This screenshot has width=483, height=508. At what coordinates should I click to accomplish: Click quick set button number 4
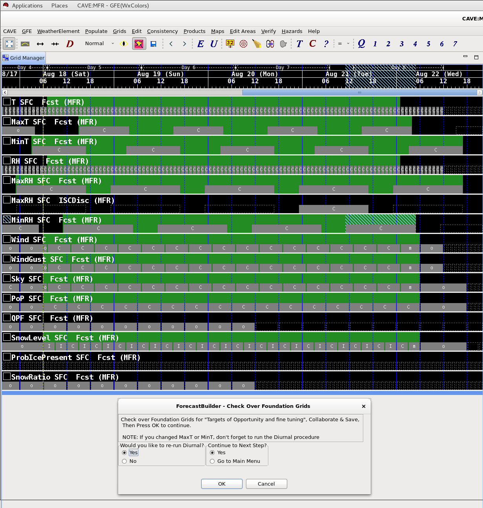[415, 44]
